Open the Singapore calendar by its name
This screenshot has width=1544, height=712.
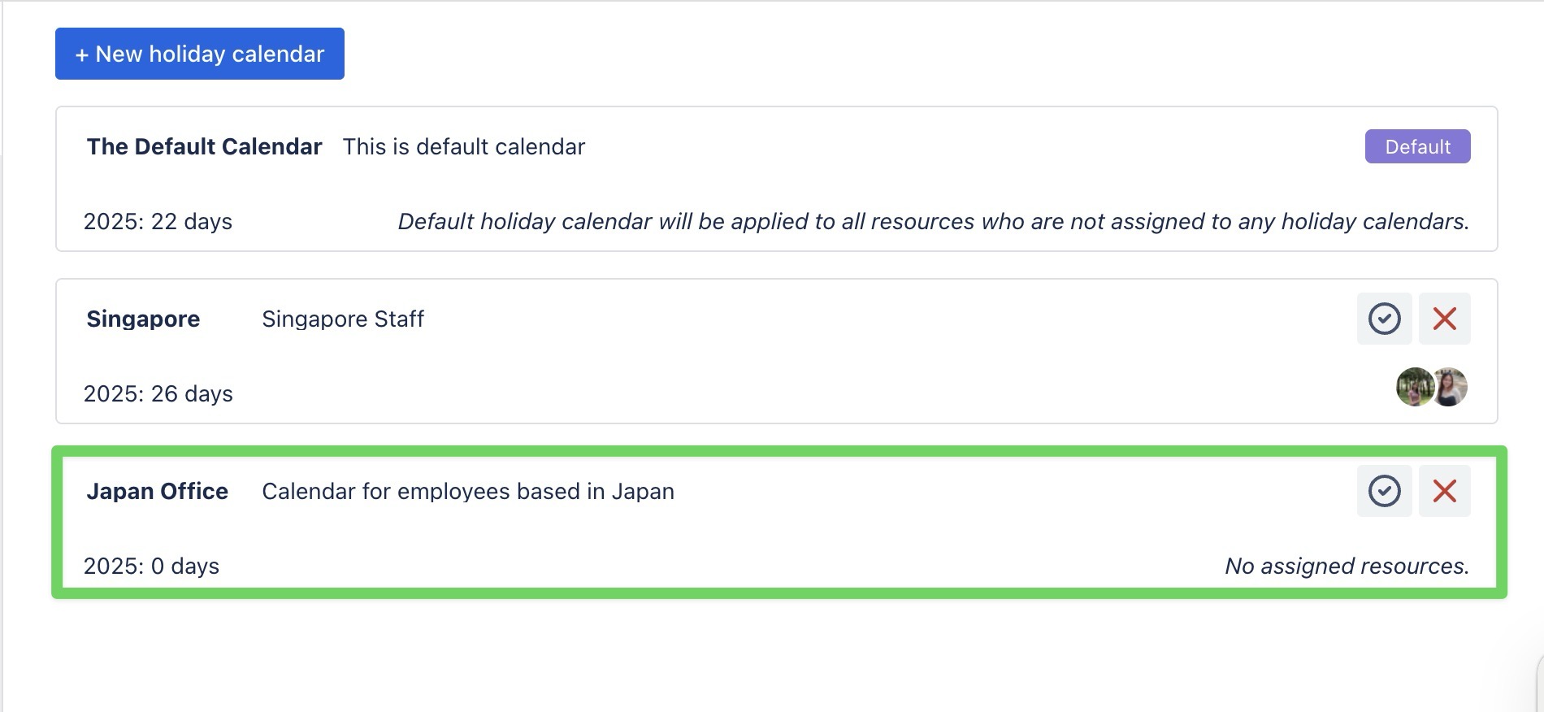coord(143,319)
